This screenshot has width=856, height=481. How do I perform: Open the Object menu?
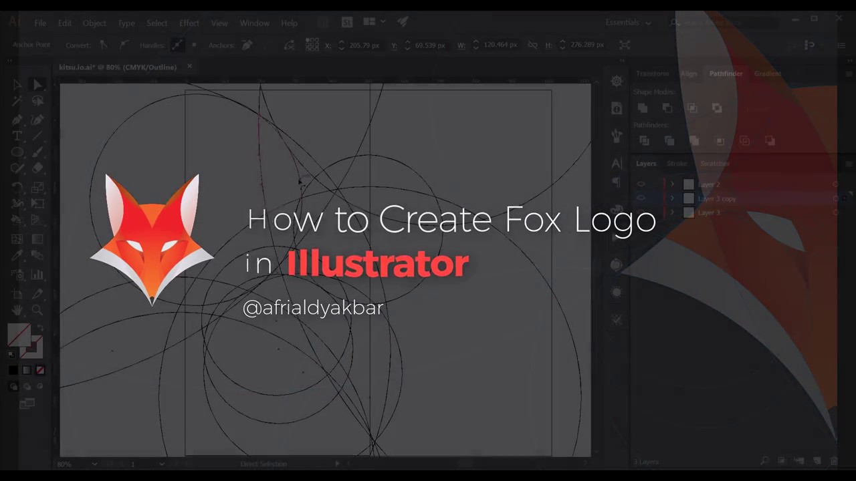tap(94, 23)
